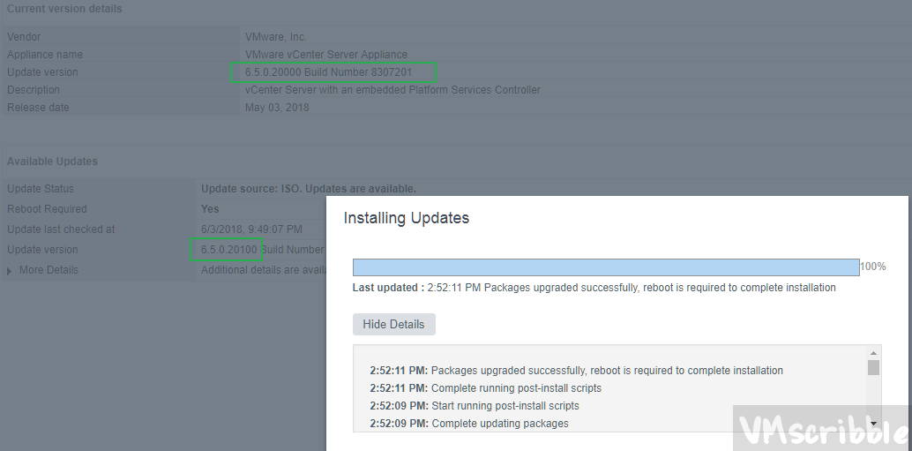
Task: Select the current build number 8307201 text
Action: (392, 72)
